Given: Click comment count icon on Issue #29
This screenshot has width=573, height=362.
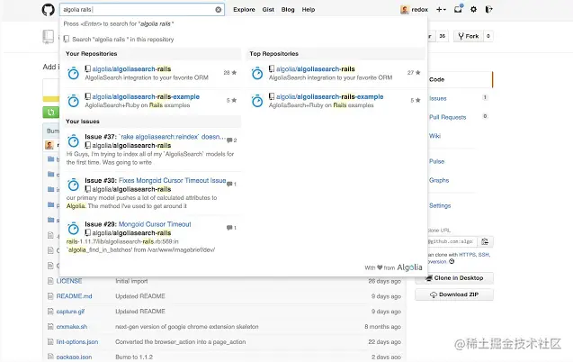Looking at the screenshot, I should pyautogui.click(x=231, y=228).
